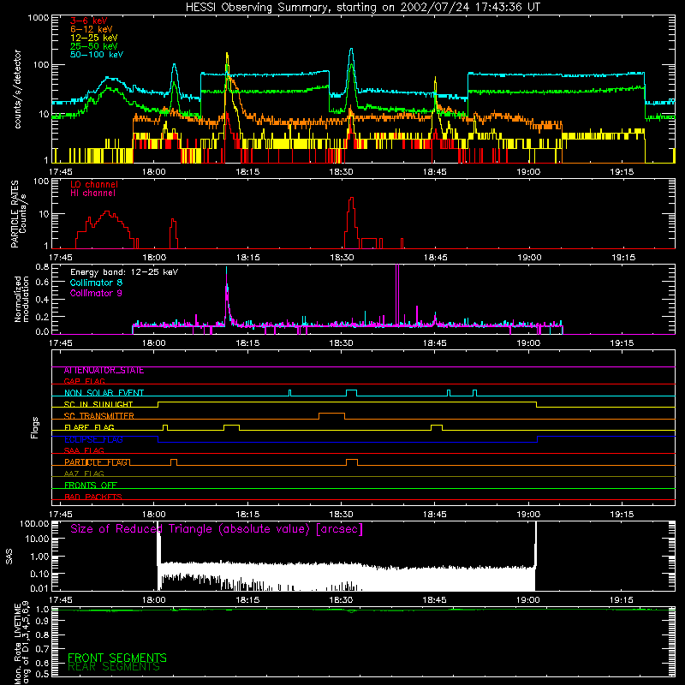This screenshot has width=685, height=685.
Task: Select the 3-6 keV legend entry
Action: point(89,21)
